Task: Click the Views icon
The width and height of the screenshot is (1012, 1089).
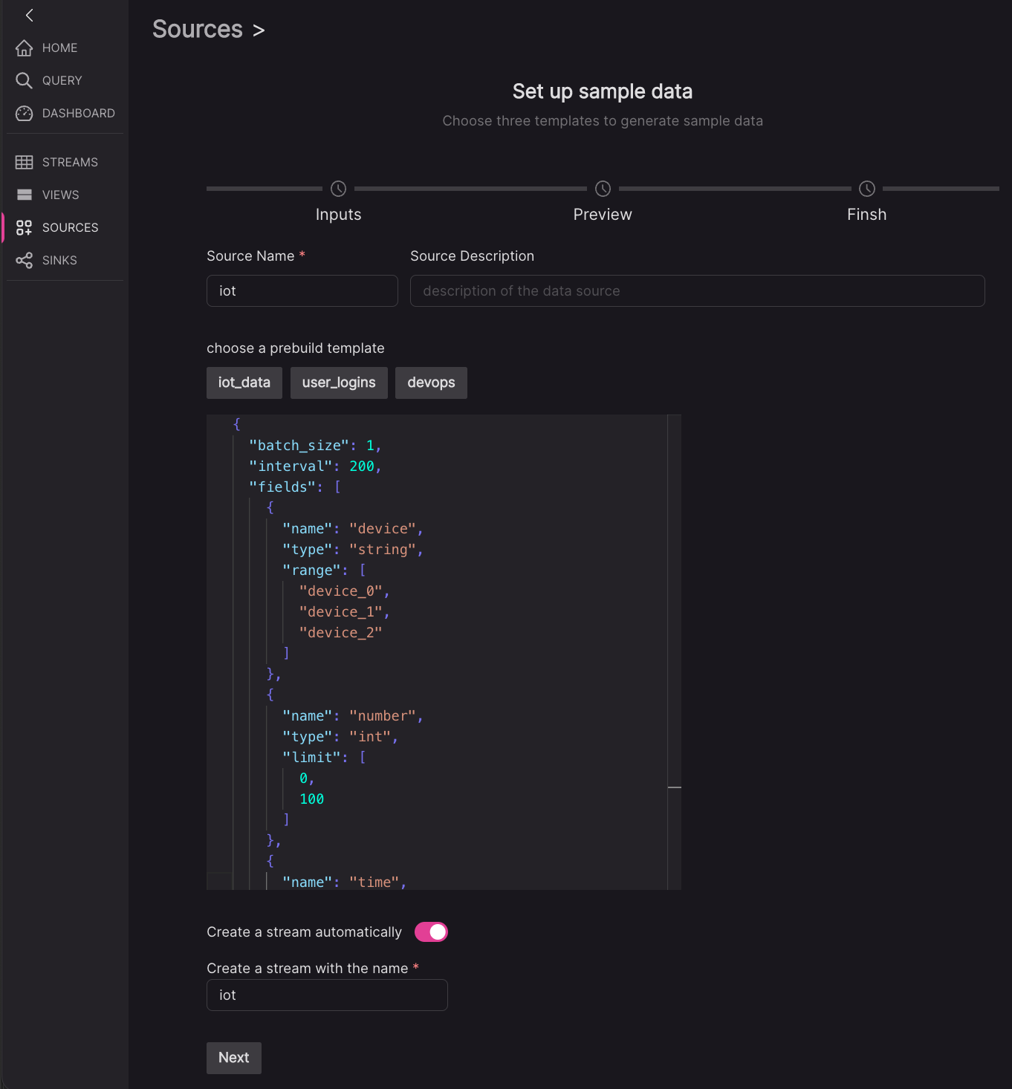Action: point(25,195)
